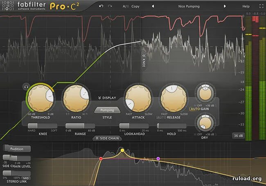Toggle A/B comparison state

pyautogui.click(x=126, y=7)
